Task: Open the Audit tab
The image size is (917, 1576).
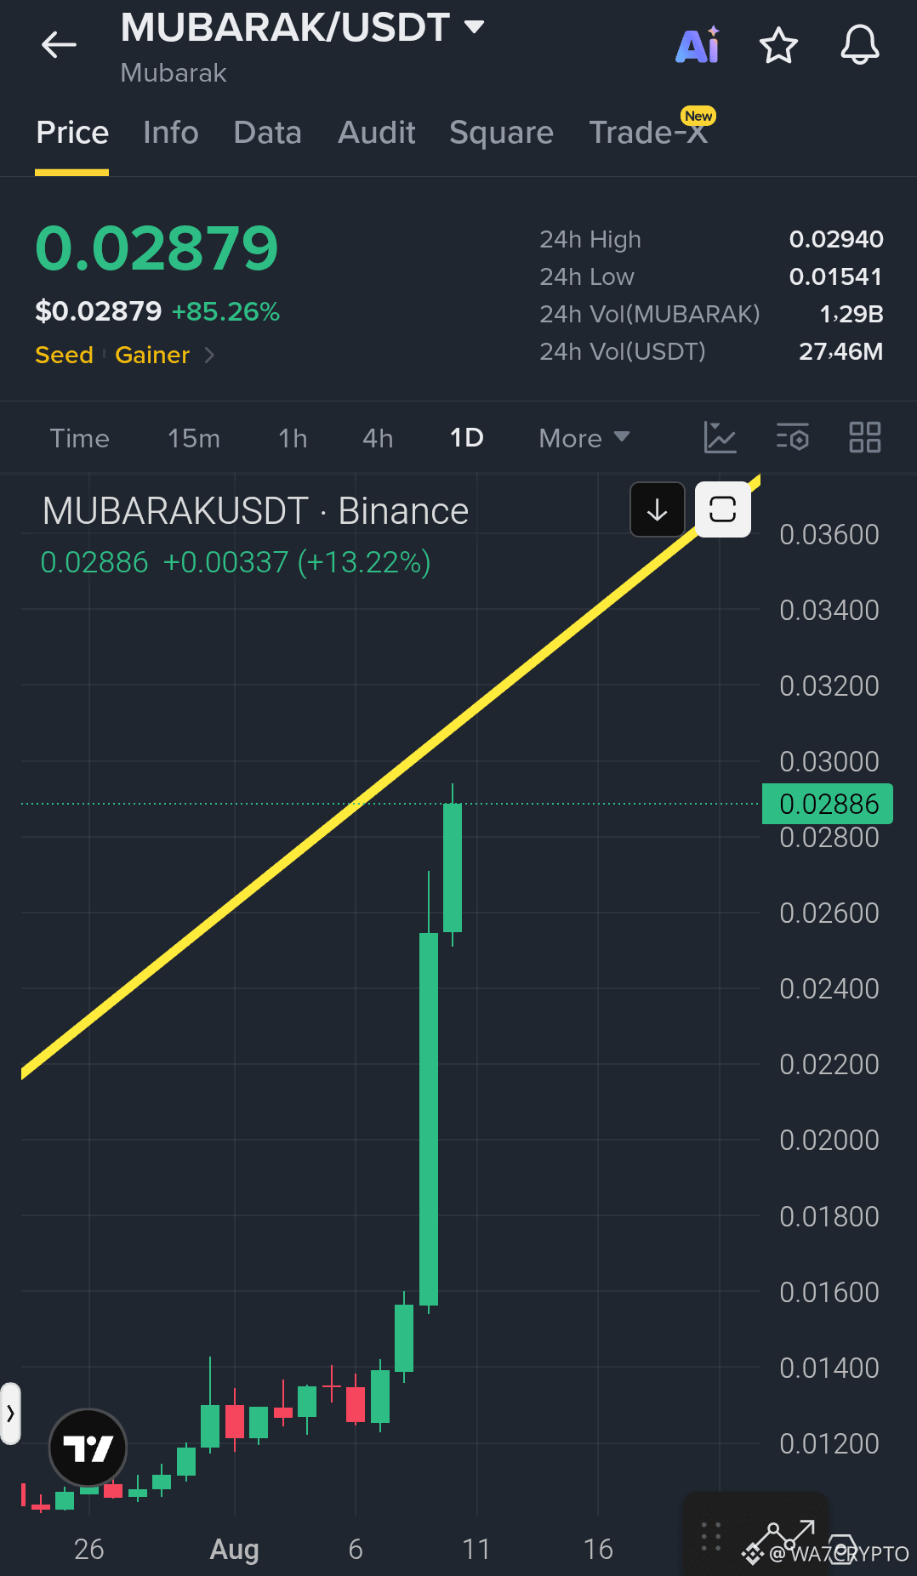Action: click(x=377, y=133)
